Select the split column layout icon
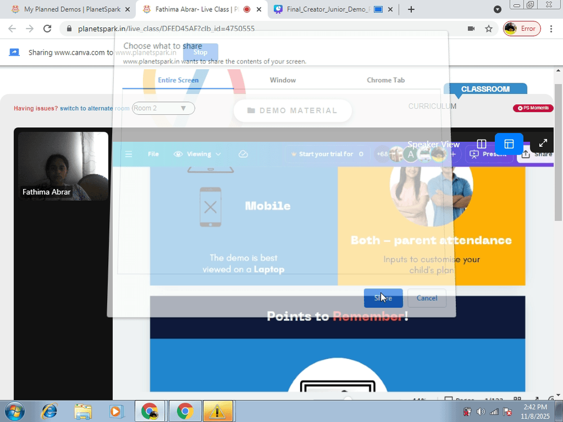This screenshot has width=563, height=422. (x=481, y=144)
